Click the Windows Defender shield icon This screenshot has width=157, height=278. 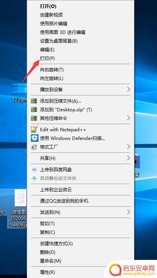(34, 138)
